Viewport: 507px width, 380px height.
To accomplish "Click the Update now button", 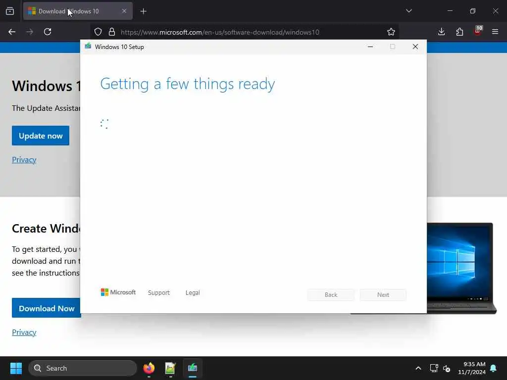I will tap(41, 136).
